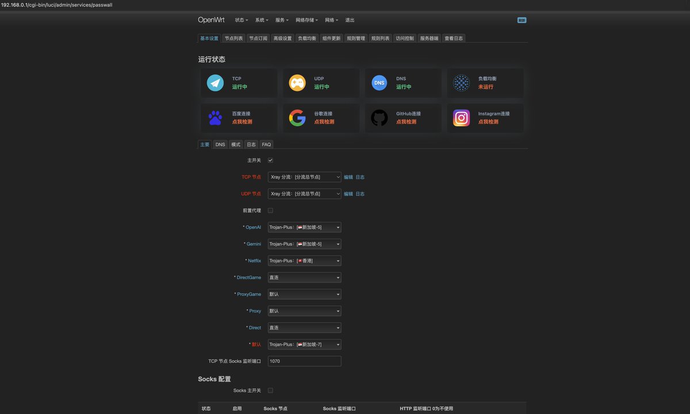Toggle the 主开关 checkbox

(270, 160)
